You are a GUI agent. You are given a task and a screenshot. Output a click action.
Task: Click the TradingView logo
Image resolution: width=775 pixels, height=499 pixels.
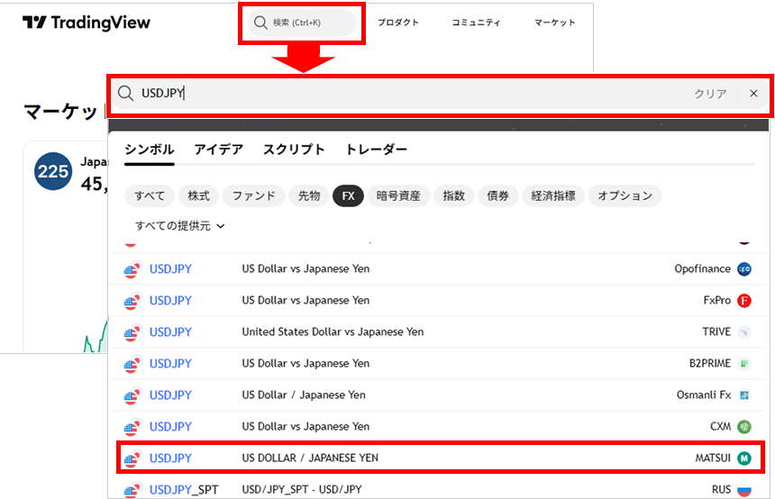(x=87, y=23)
